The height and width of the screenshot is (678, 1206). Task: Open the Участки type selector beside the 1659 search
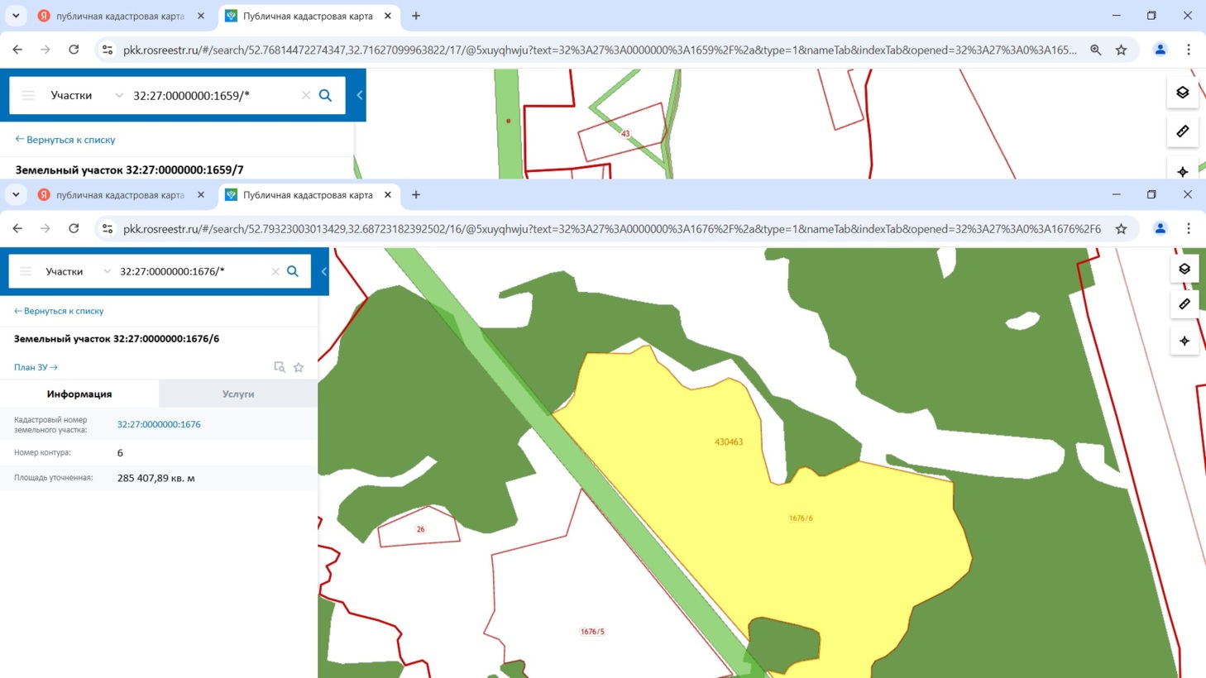(86, 95)
